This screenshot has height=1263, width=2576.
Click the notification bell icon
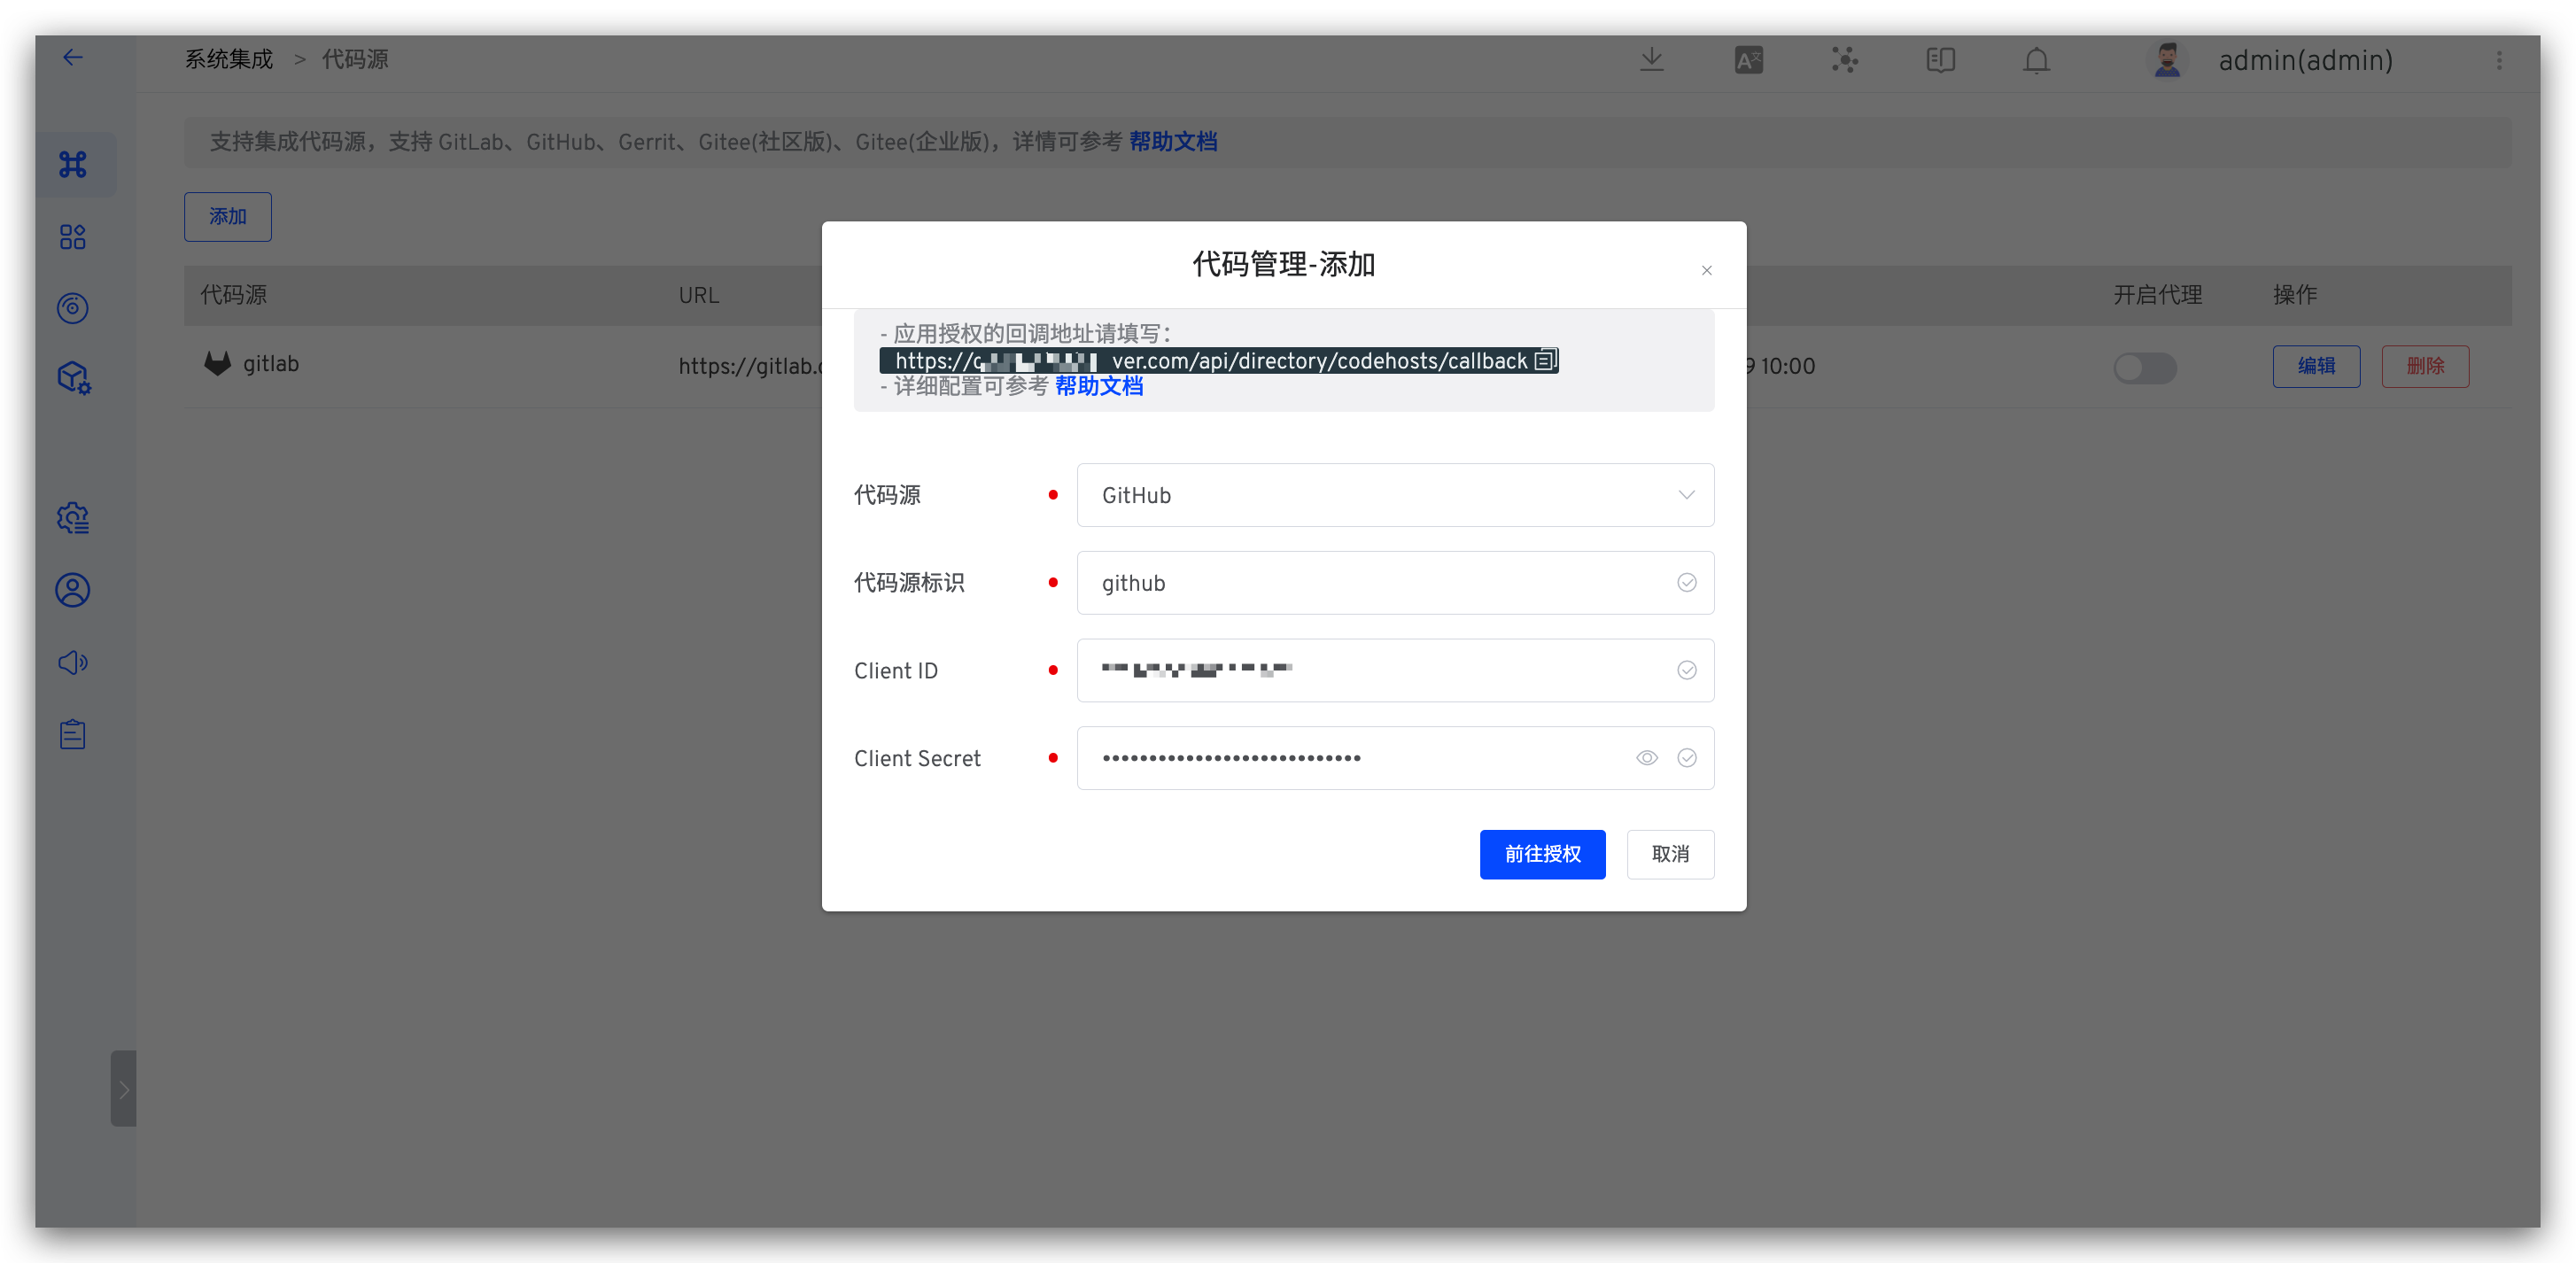tap(2036, 60)
